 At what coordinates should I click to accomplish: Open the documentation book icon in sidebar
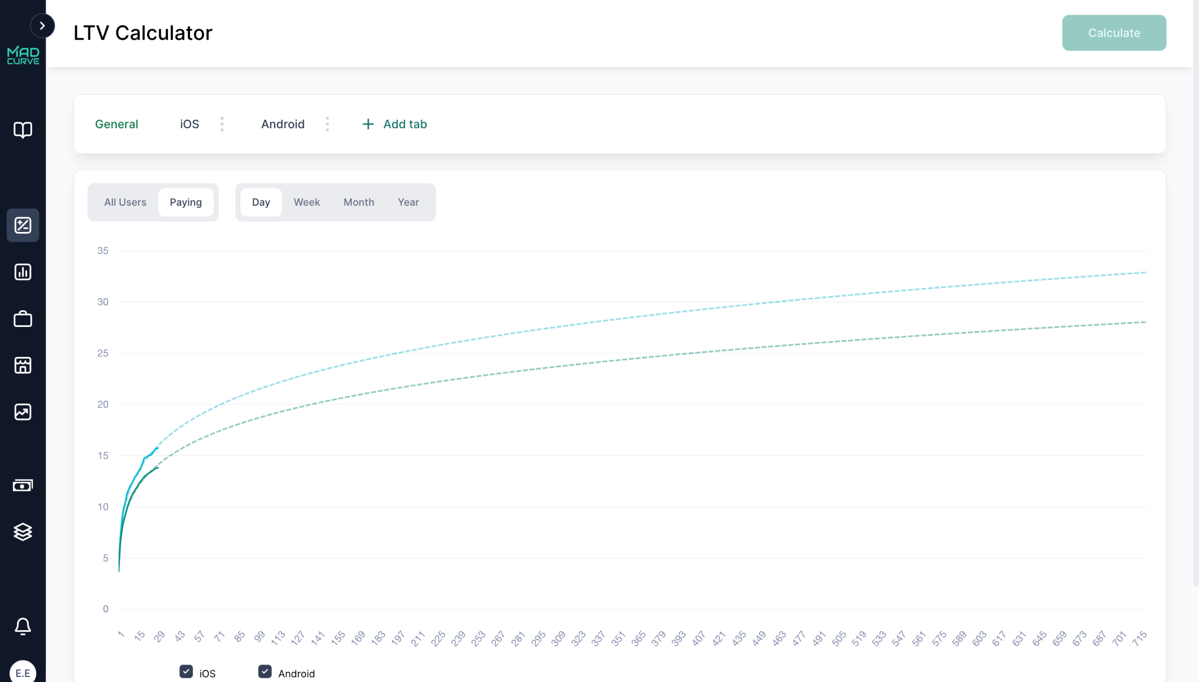(x=23, y=130)
